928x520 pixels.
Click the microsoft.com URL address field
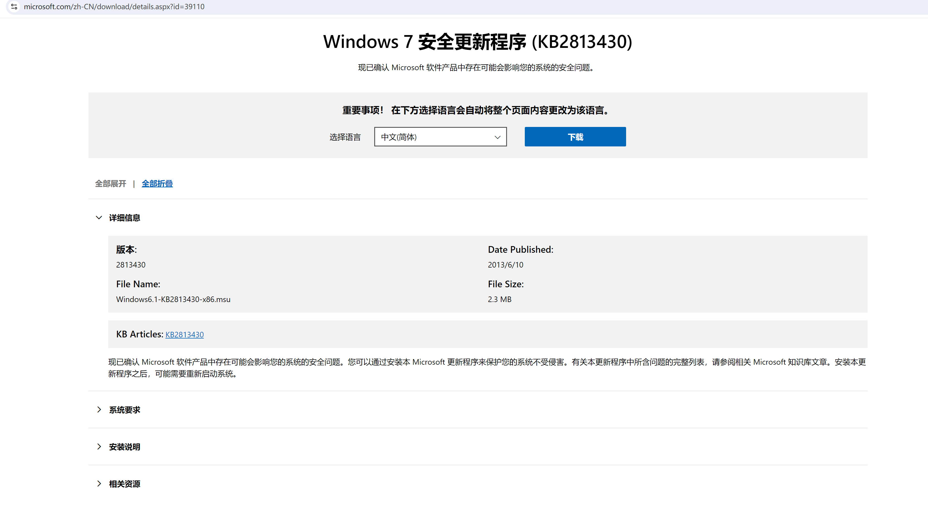click(x=114, y=6)
